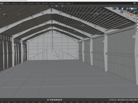Click the green Y axis gizmo handle
Image resolution: width=138 pixels, height=103 pixels.
click(135, 15)
